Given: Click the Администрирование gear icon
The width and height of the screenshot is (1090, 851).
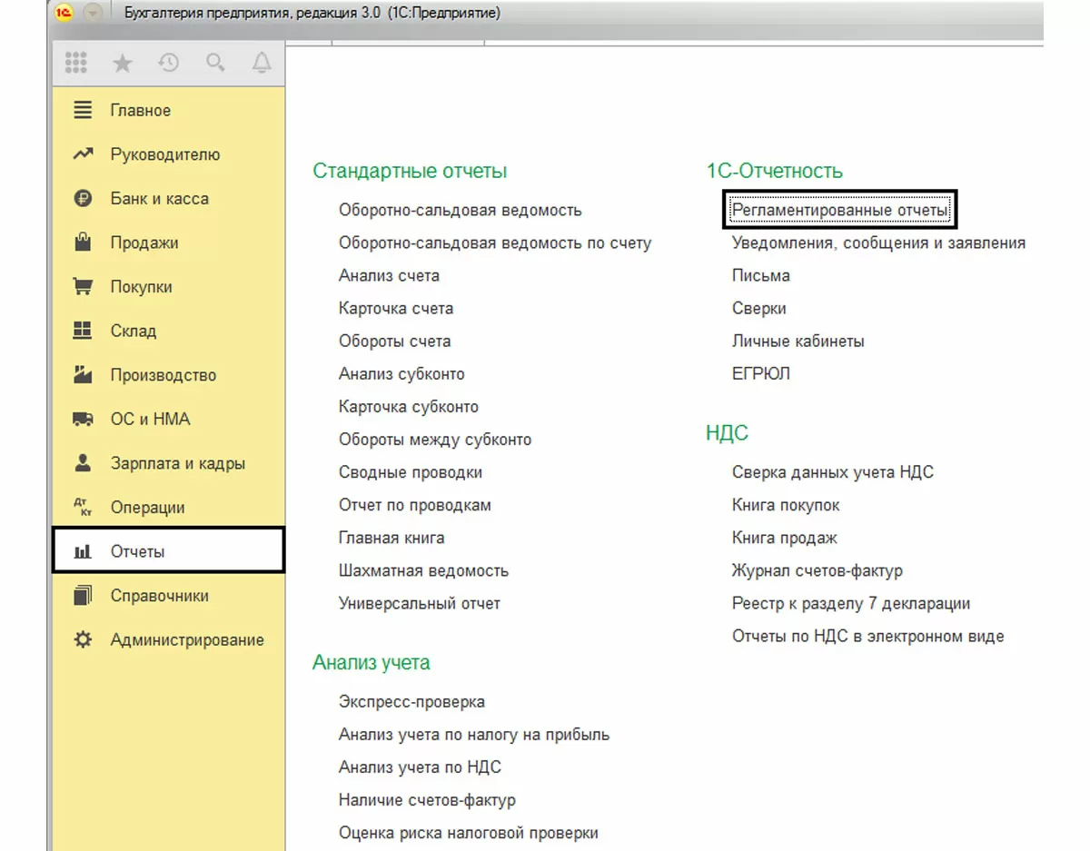Looking at the screenshot, I should [x=83, y=639].
